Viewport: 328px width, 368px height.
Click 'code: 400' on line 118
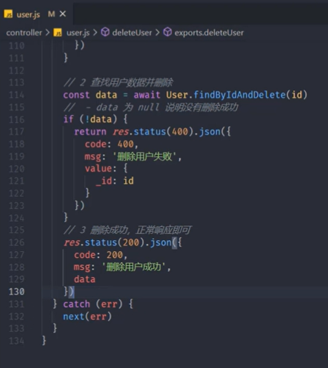coord(109,144)
